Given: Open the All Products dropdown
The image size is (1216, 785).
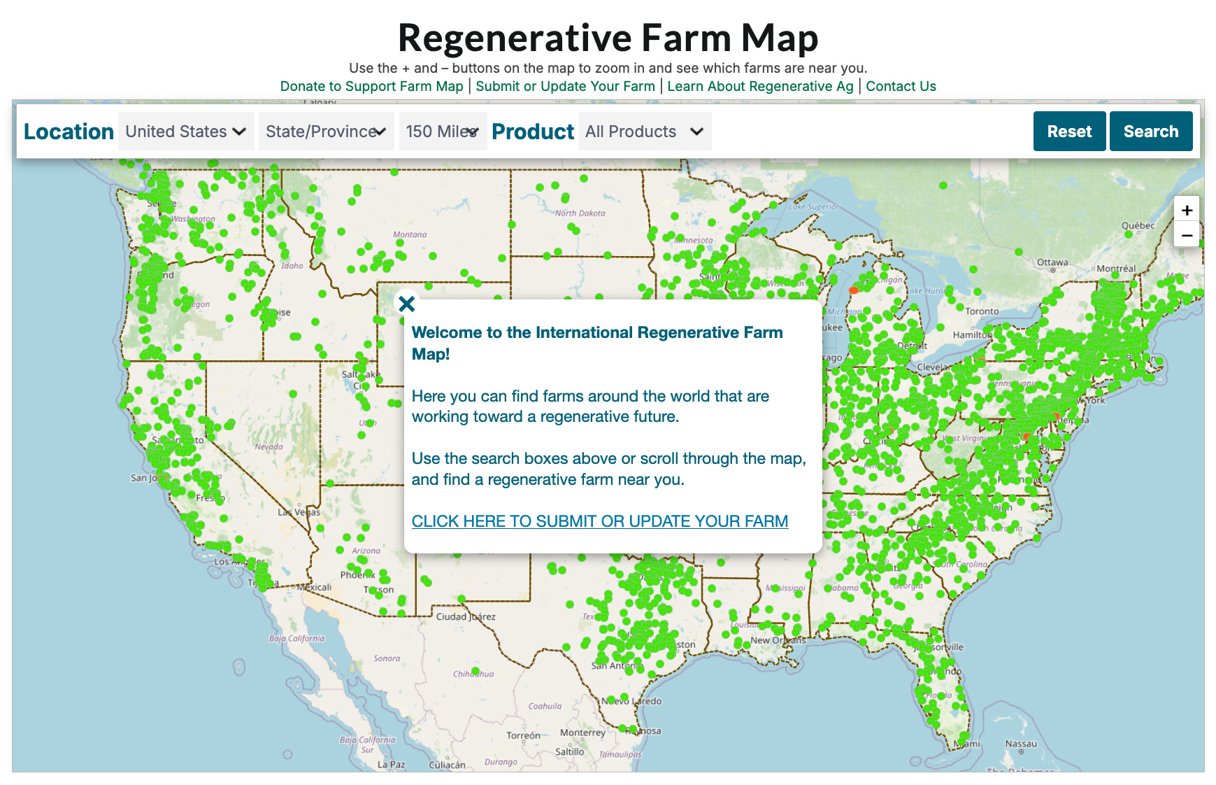Looking at the screenshot, I should [644, 132].
